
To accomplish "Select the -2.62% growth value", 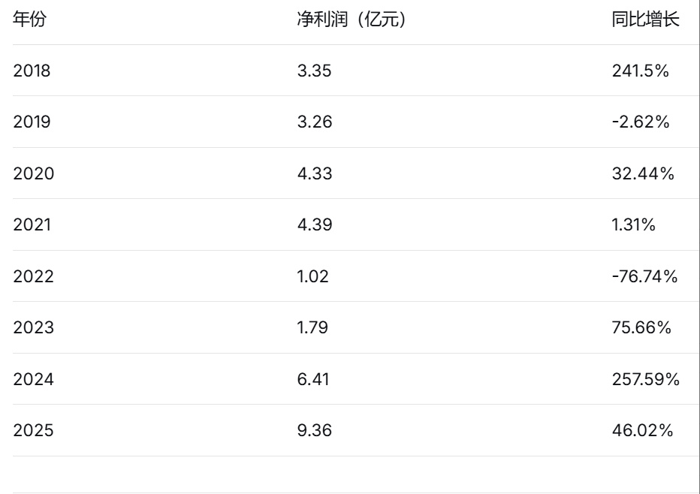I will point(640,122).
